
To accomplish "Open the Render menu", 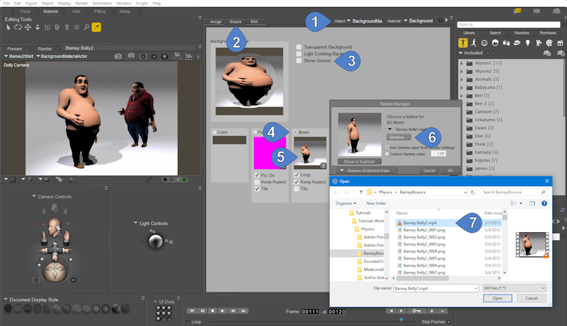I will (x=81, y=3).
